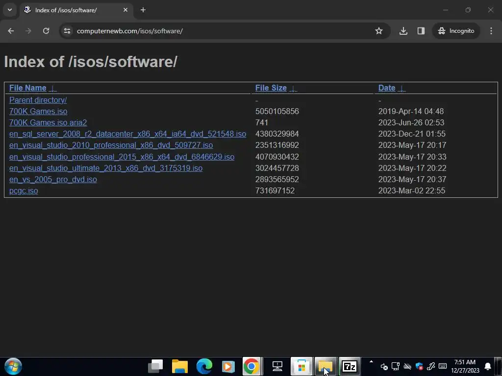
Task: Download Visual Studio 2010 Professional ISO
Action: point(111,145)
